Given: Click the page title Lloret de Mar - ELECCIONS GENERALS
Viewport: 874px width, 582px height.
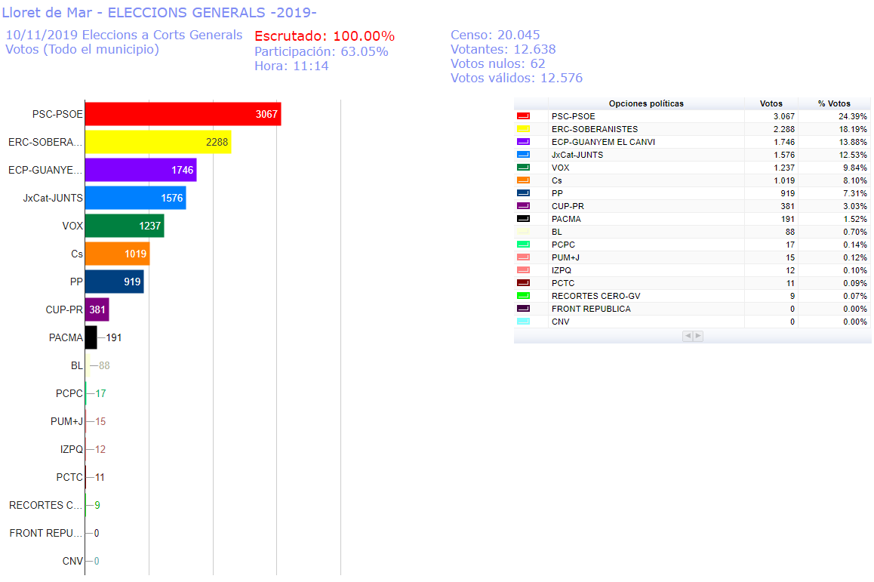Looking at the screenshot, I should click(159, 14).
